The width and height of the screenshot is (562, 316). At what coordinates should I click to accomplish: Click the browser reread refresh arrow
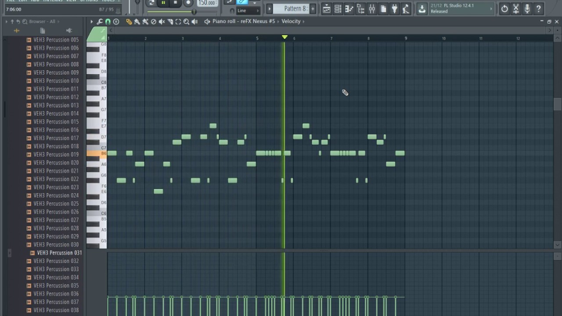(18, 22)
